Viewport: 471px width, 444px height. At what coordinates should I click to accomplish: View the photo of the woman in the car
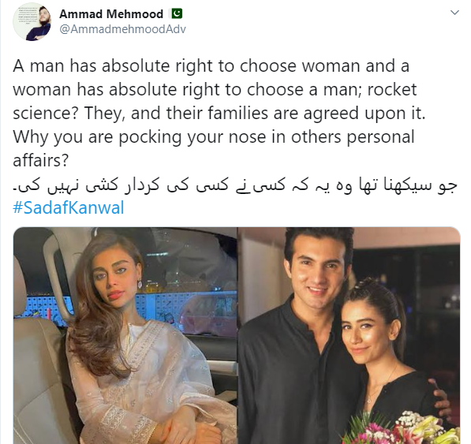point(125,335)
